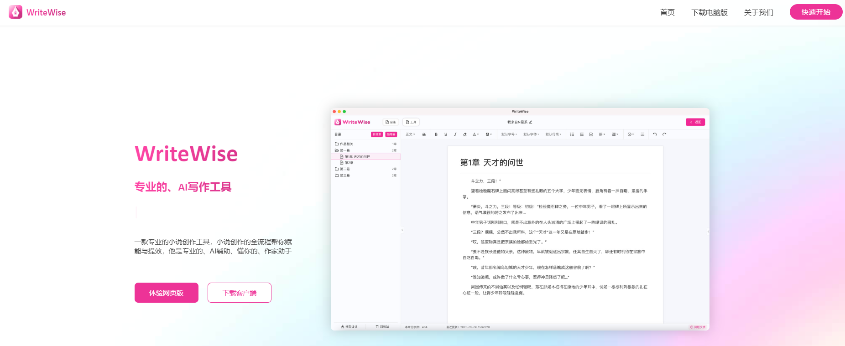Screen dimensions: 845x346
Task: Click the divider line icon in the toolbar
Action: (x=642, y=134)
